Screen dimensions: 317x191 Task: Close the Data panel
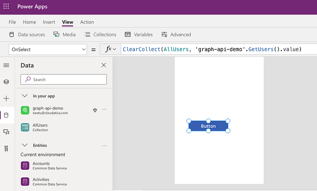click(x=104, y=65)
